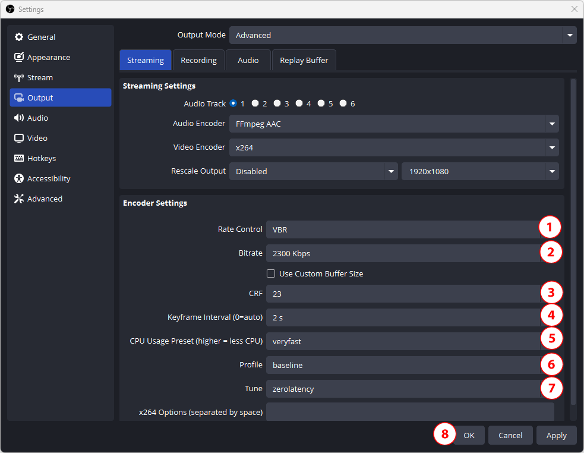This screenshot has width=584, height=453.
Task: Click the Stream antenna icon
Action: [x=18, y=77]
